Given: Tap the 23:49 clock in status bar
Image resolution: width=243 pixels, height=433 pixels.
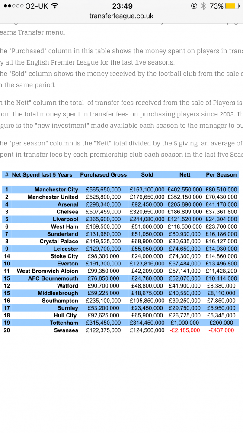Looking at the screenshot, I should (x=122, y=6).
